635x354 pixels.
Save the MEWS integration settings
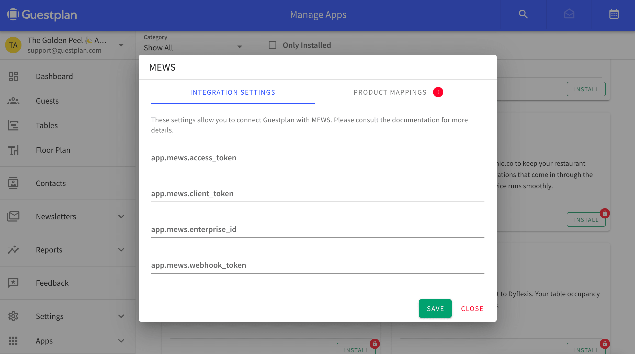[x=435, y=308]
